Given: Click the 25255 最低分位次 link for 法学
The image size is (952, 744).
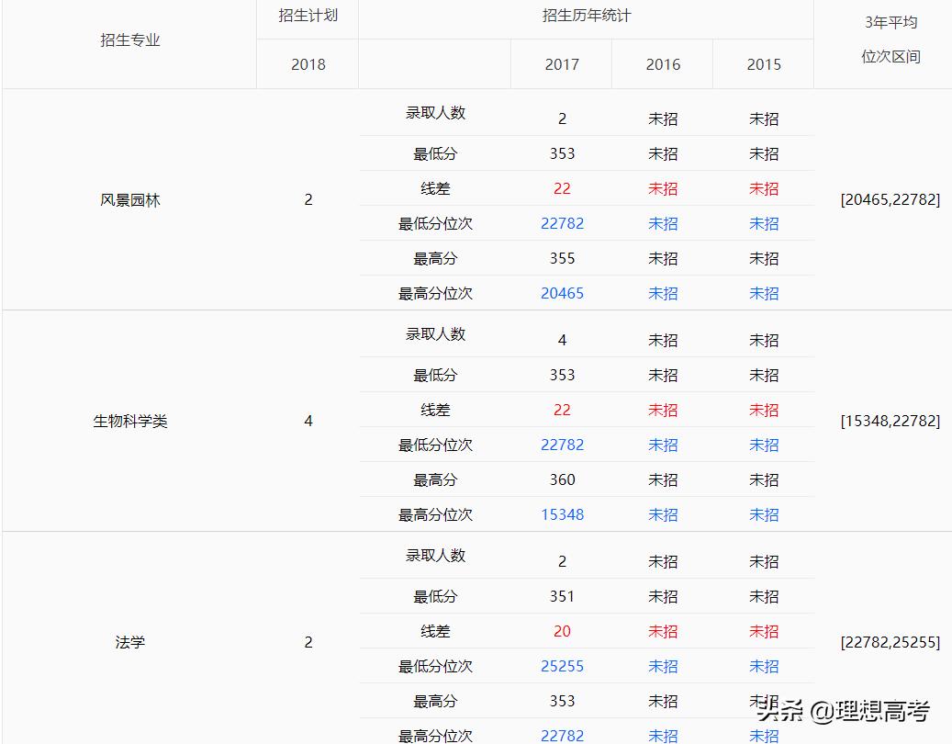Looking at the screenshot, I should pos(562,666).
